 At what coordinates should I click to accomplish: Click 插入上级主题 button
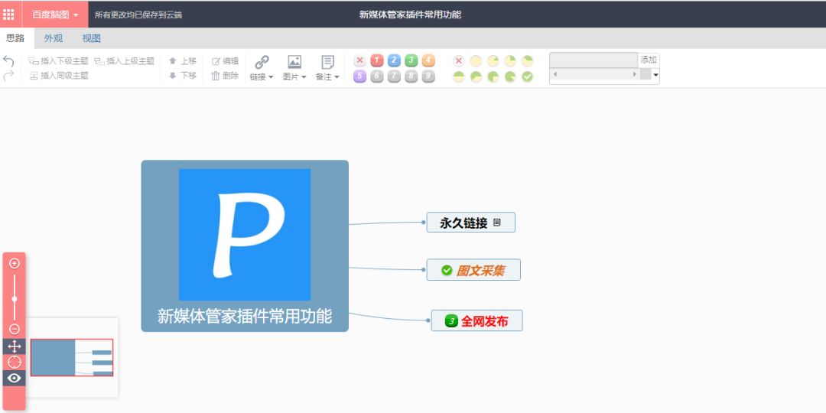coord(125,61)
